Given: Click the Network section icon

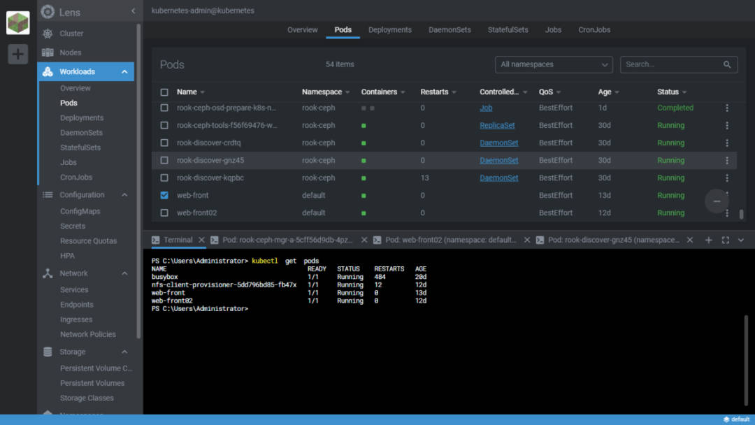Looking at the screenshot, I should [x=48, y=273].
